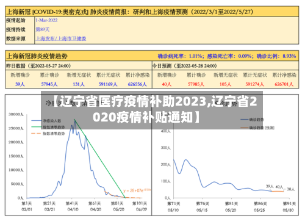Select the red 105人 predicted value
Viewport: 305px width, 221px height.
coord(225,84)
